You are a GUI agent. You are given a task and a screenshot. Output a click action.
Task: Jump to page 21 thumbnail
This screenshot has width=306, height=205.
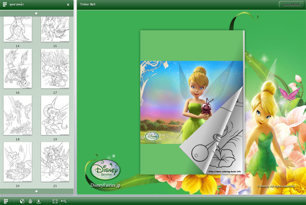[x=55, y=162]
